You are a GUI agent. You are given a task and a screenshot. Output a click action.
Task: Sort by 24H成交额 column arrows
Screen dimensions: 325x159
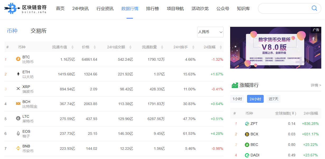[130, 47]
